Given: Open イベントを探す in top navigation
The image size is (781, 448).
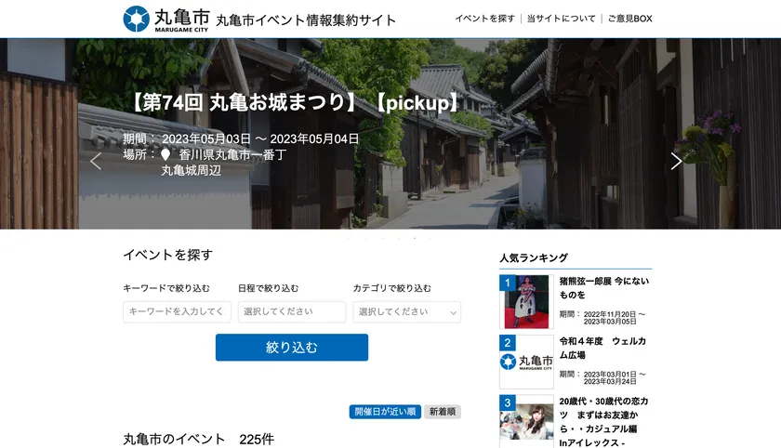Looking at the screenshot, I should (484, 19).
